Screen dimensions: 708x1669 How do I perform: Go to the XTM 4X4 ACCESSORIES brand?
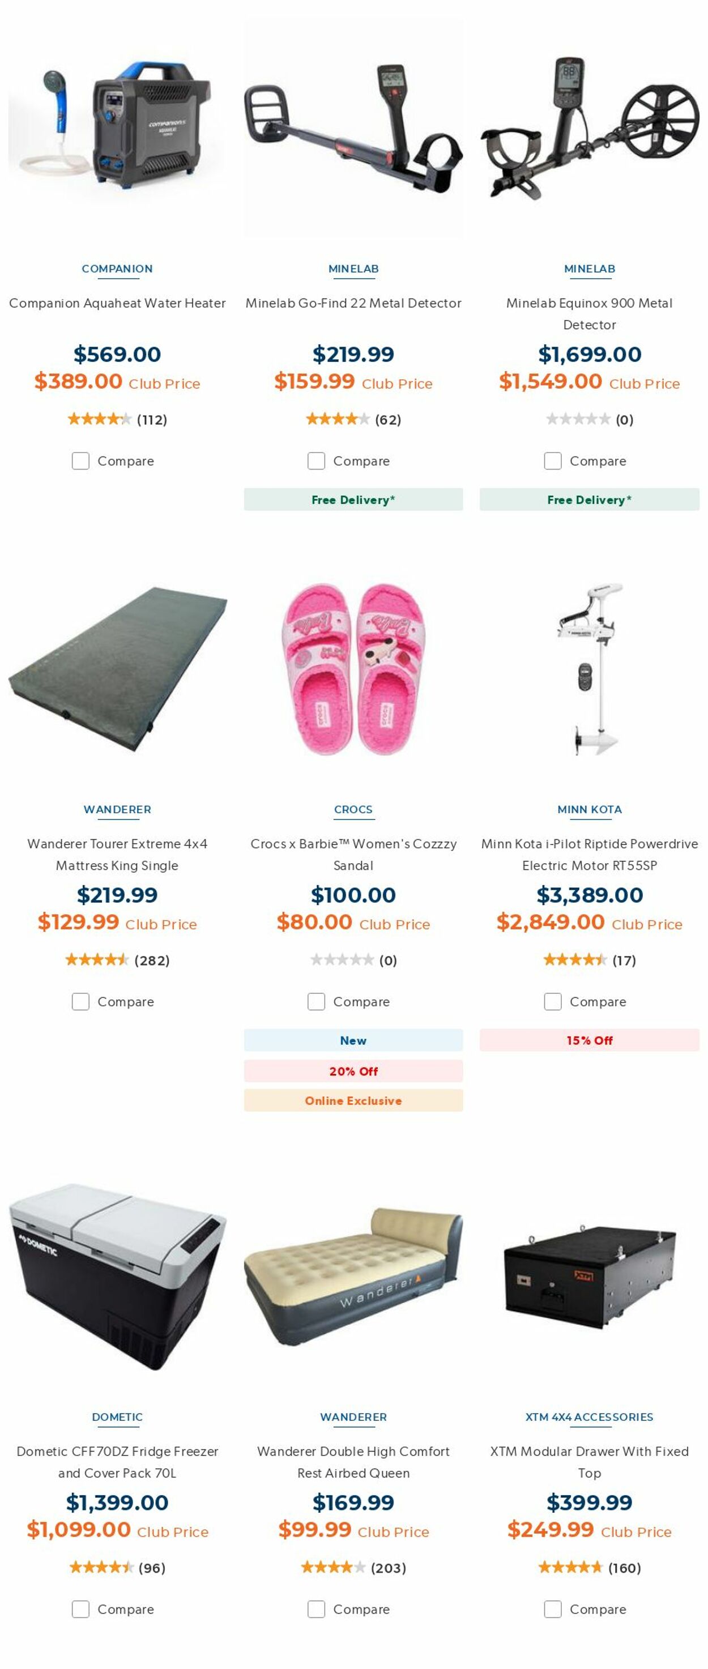[589, 1417]
